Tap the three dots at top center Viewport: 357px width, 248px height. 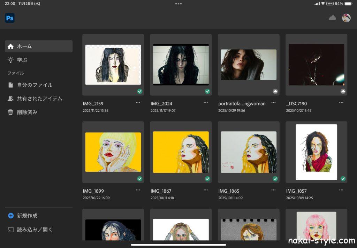coord(178,3)
